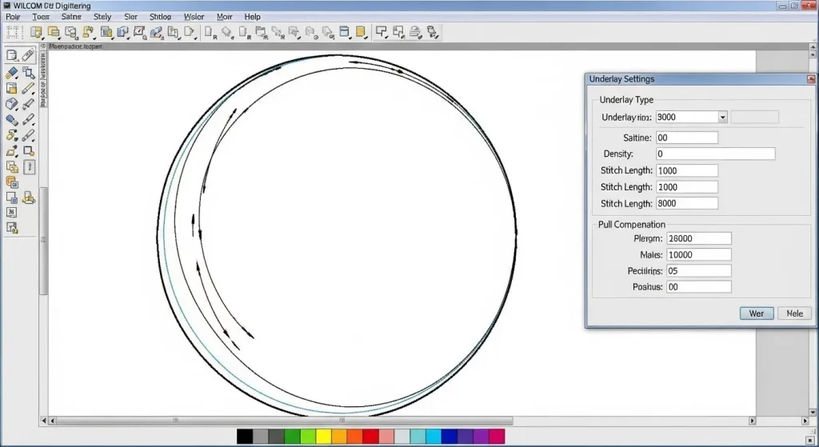Open the Satne menu
Viewport: 819px width, 447px height.
point(71,17)
